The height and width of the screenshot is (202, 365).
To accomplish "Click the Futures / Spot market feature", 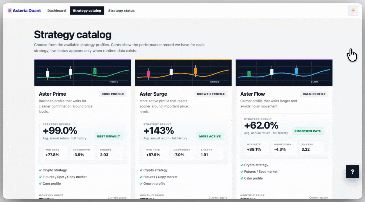I will coord(261,172).
